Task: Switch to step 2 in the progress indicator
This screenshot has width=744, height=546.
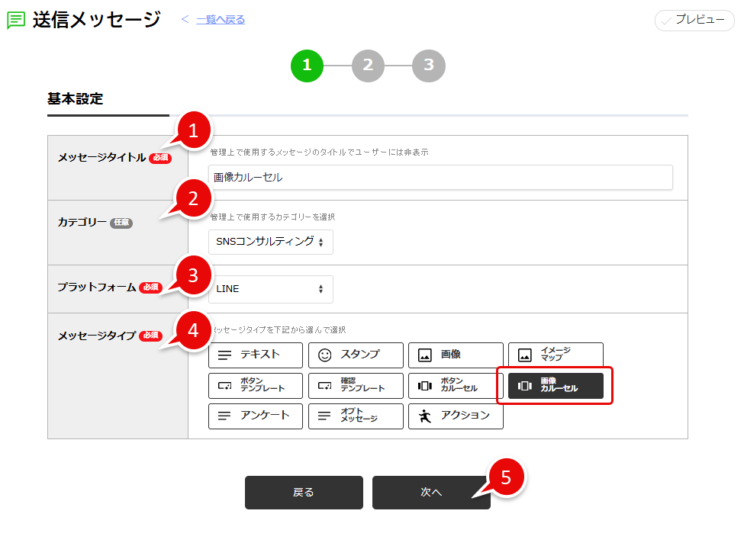Action: (x=368, y=66)
